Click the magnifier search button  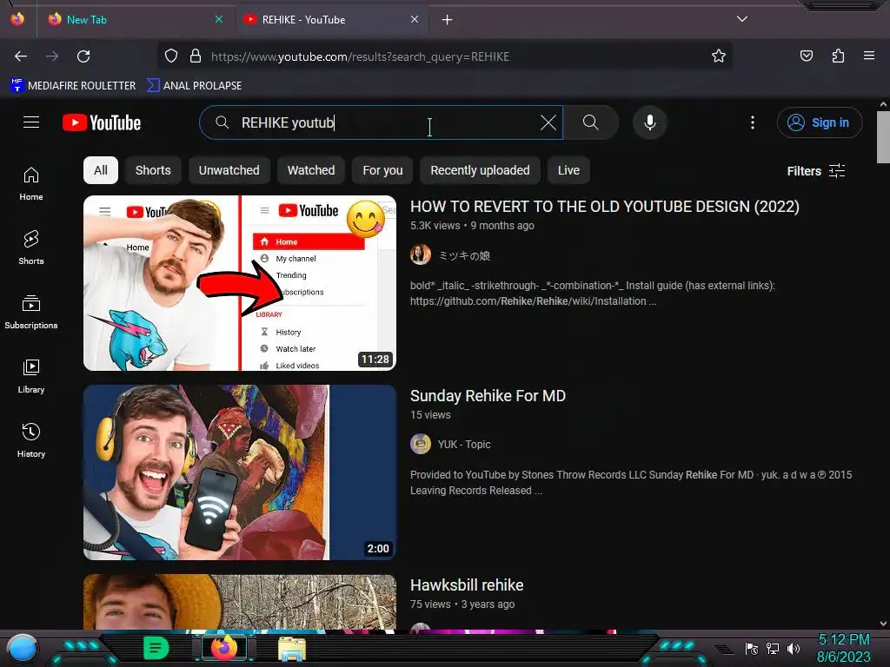[x=590, y=122]
